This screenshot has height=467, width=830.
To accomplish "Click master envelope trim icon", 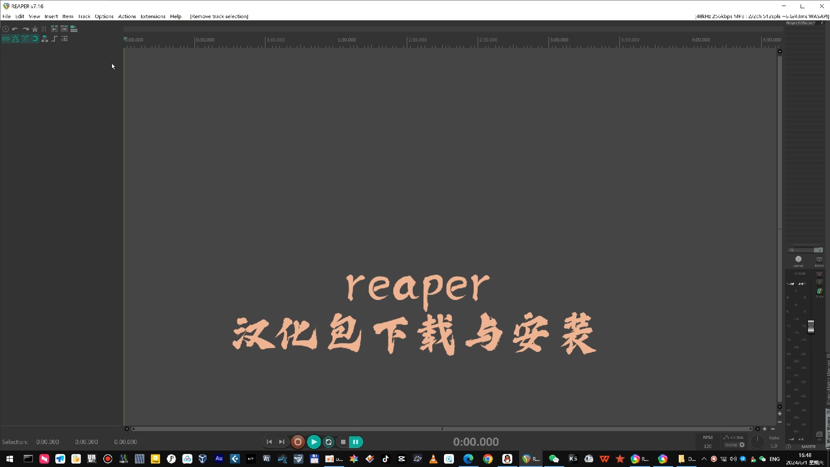I will tap(819, 434).
